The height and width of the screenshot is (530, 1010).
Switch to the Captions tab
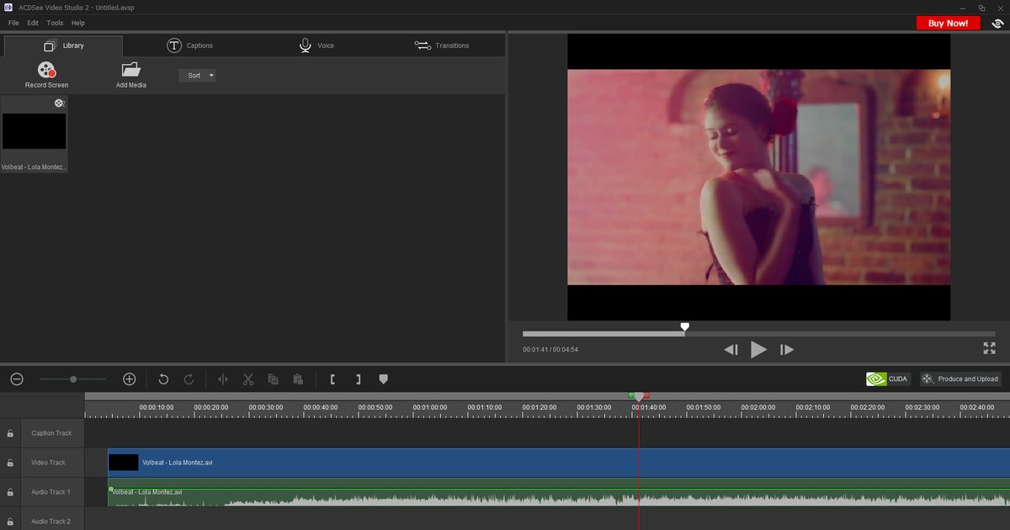[x=190, y=45]
